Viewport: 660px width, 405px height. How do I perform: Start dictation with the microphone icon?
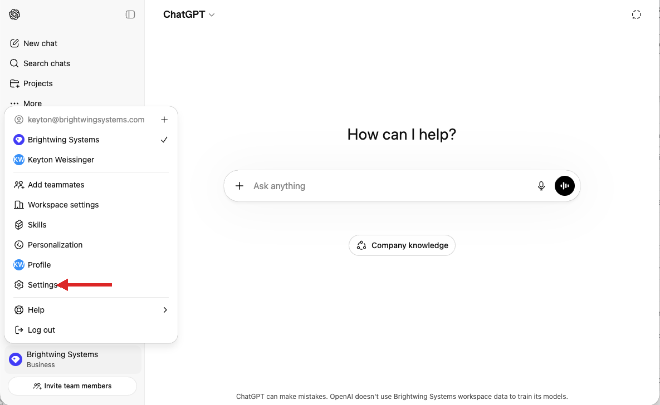coord(541,186)
